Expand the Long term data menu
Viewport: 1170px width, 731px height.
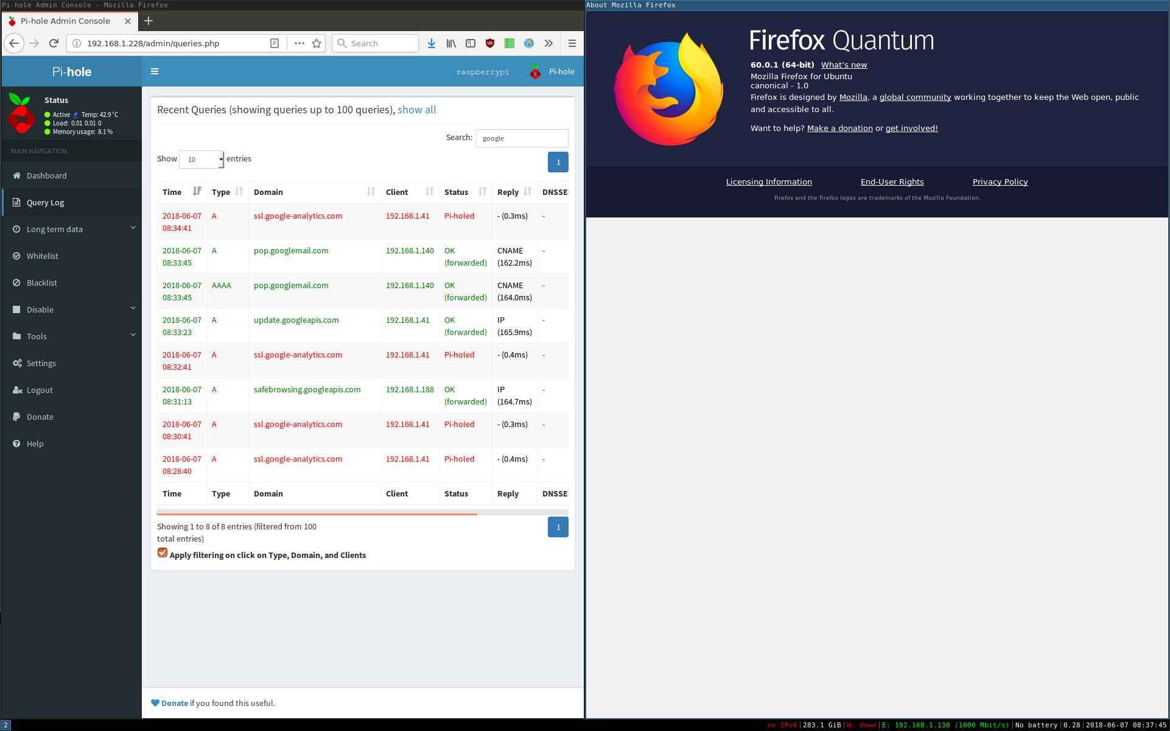pyautogui.click(x=54, y=229)
